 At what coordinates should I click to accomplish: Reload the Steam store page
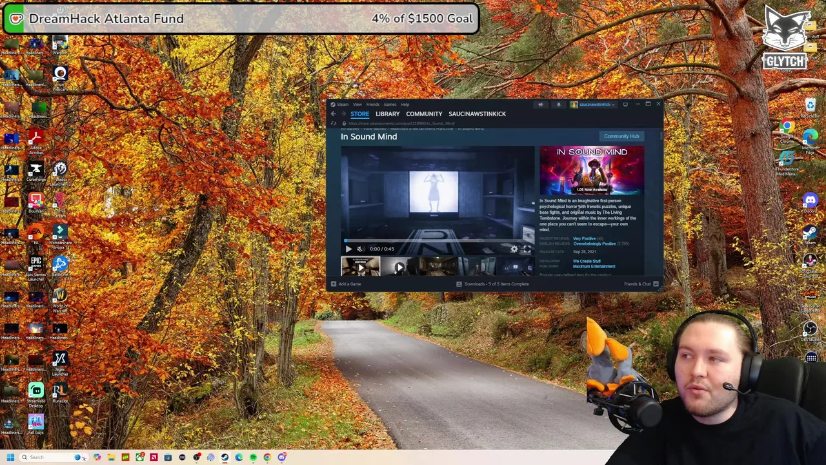coord(334,123)
